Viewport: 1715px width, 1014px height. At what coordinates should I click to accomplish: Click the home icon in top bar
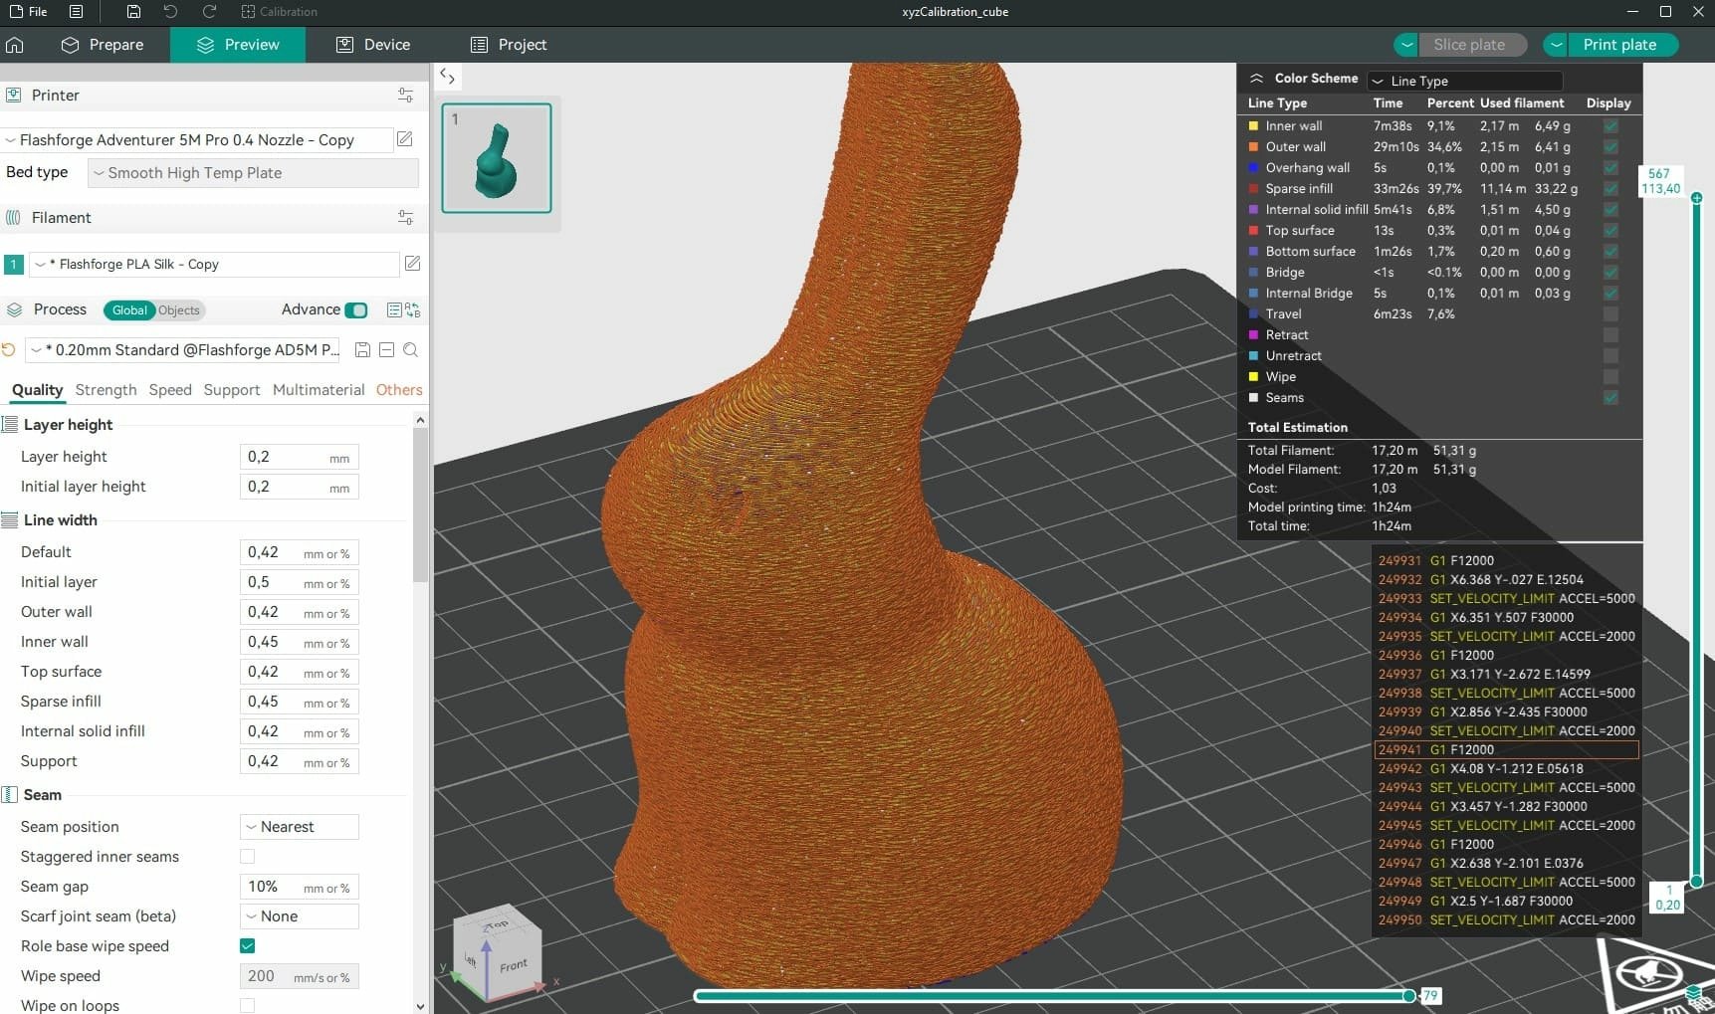point(15,45)
